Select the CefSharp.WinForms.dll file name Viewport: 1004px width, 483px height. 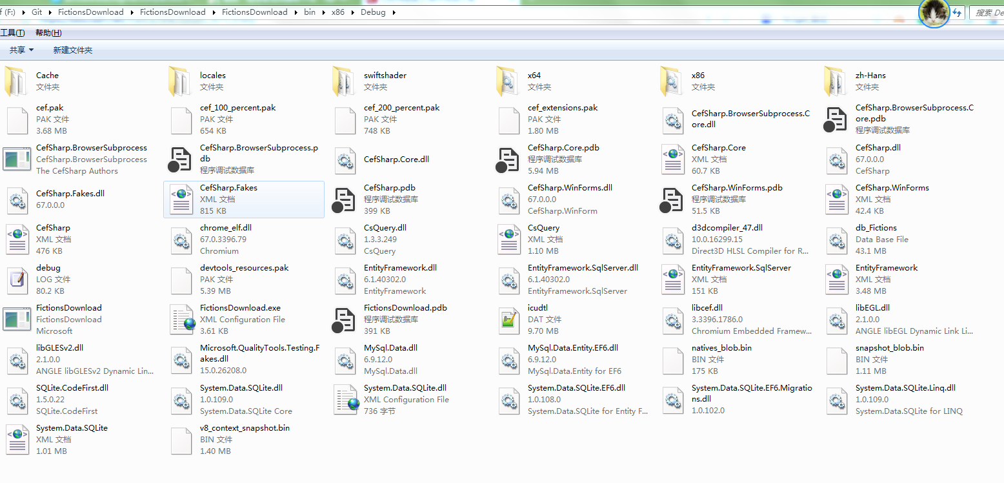pyautogui.click(x=570, y=187)
